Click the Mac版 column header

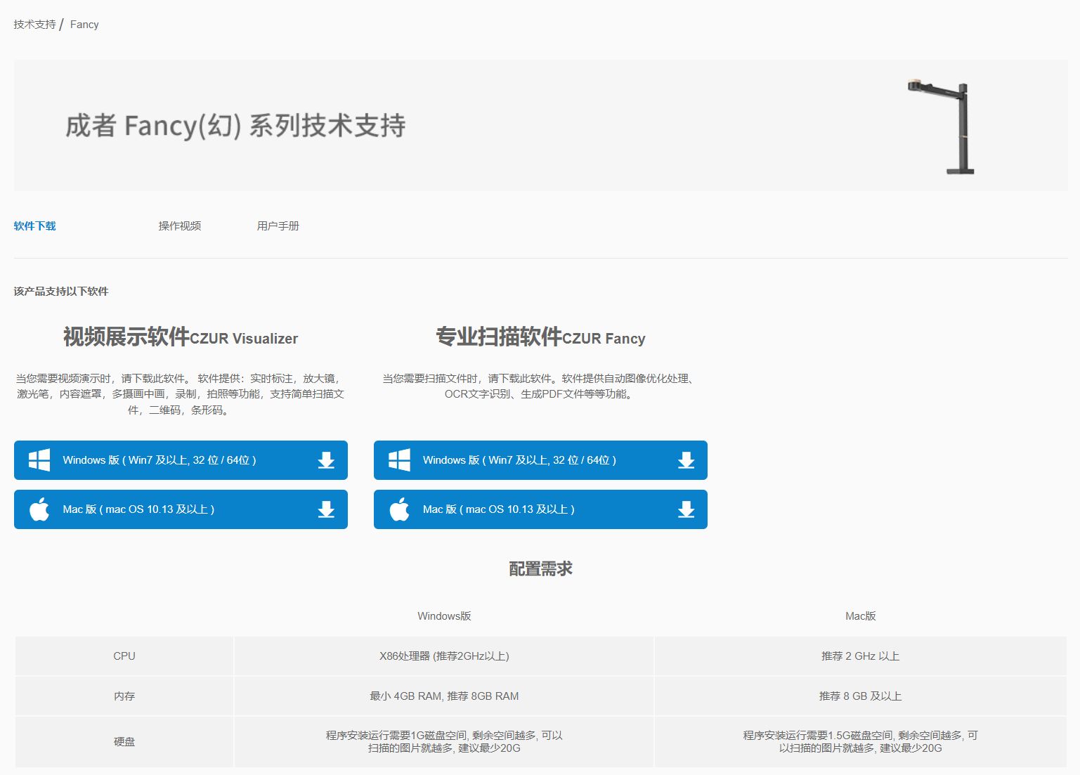[x=861, y=616]
